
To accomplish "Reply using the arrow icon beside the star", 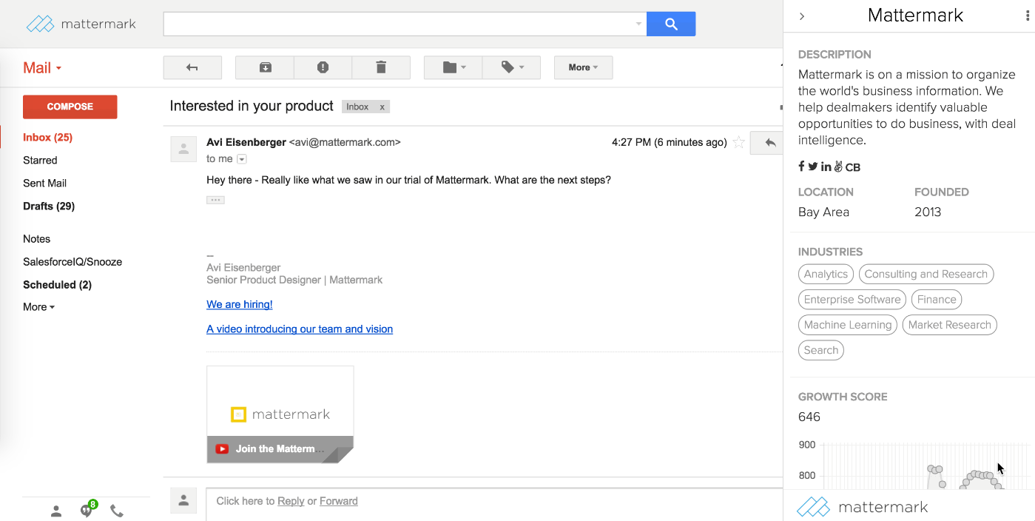I will click(x=769, y=143).
